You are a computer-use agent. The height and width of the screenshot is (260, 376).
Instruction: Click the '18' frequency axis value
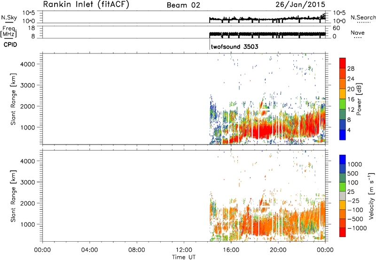tap(31, 28)
